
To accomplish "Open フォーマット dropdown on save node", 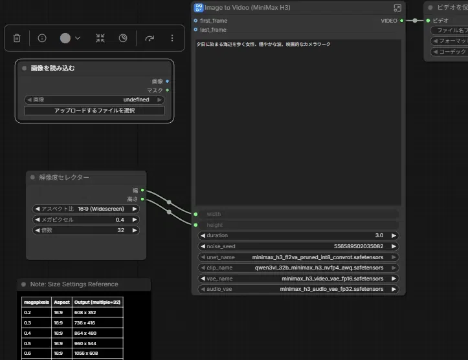I will pyautogui.click(x=449, y=41).
